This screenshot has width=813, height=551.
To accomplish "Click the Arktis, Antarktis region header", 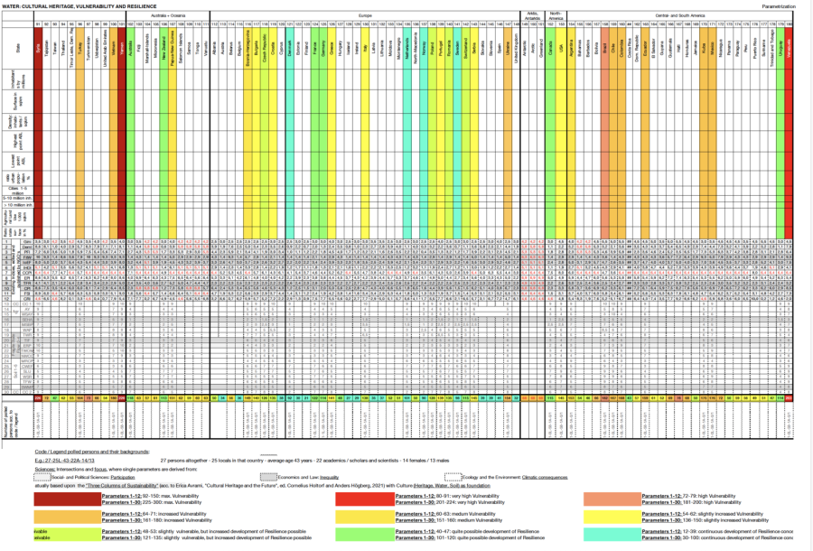I will click(x=532, y=15).
